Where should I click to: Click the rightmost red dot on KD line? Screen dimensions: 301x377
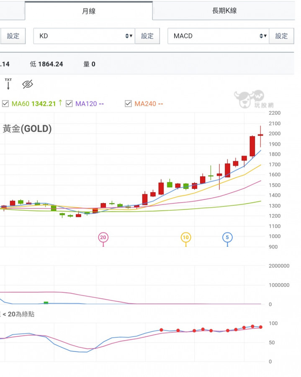pos(261,327)
